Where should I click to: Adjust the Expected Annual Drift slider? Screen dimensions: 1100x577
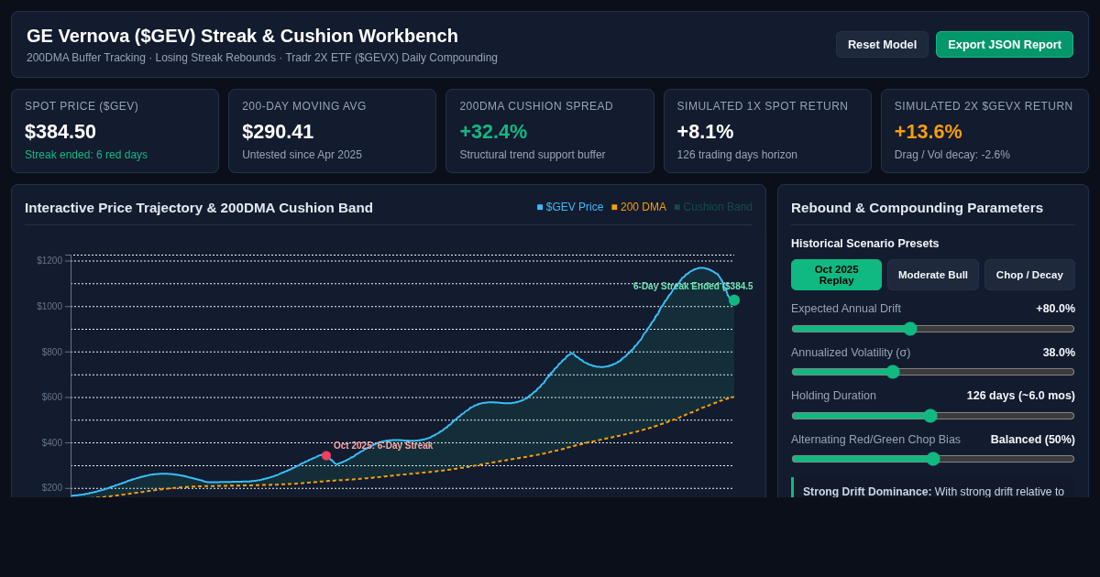933,329
